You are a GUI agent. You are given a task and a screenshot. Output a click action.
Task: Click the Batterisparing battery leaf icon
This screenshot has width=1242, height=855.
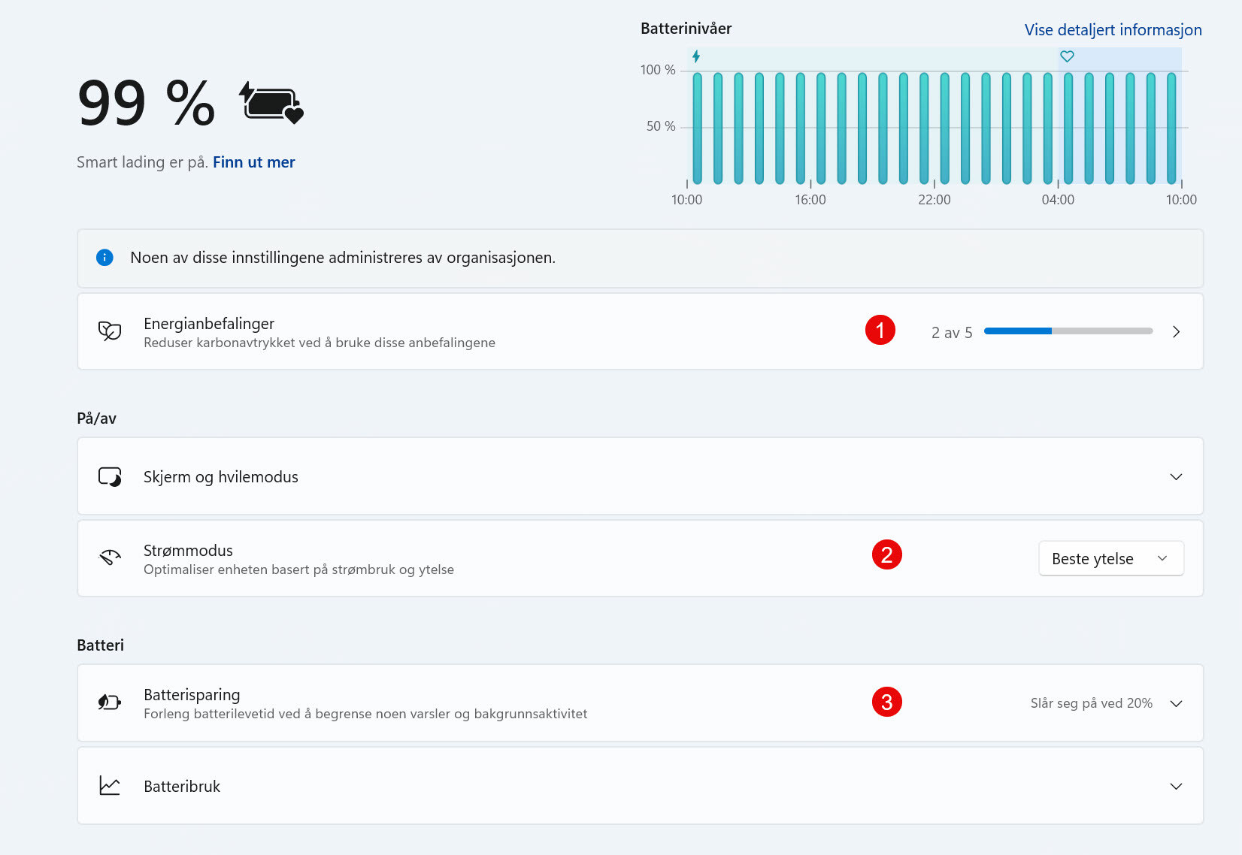click(110, 702)
